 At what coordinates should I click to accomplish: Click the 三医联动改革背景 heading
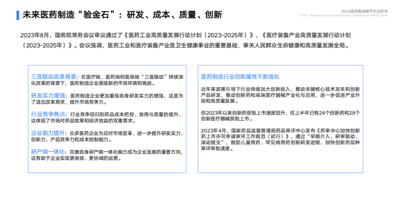click(x=54, y=77)
